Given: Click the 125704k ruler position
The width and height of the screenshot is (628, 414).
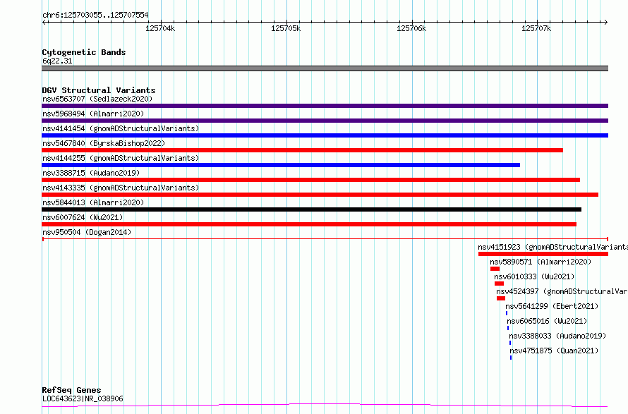Looking at the screenshot, I should click(x=160, y=28).
